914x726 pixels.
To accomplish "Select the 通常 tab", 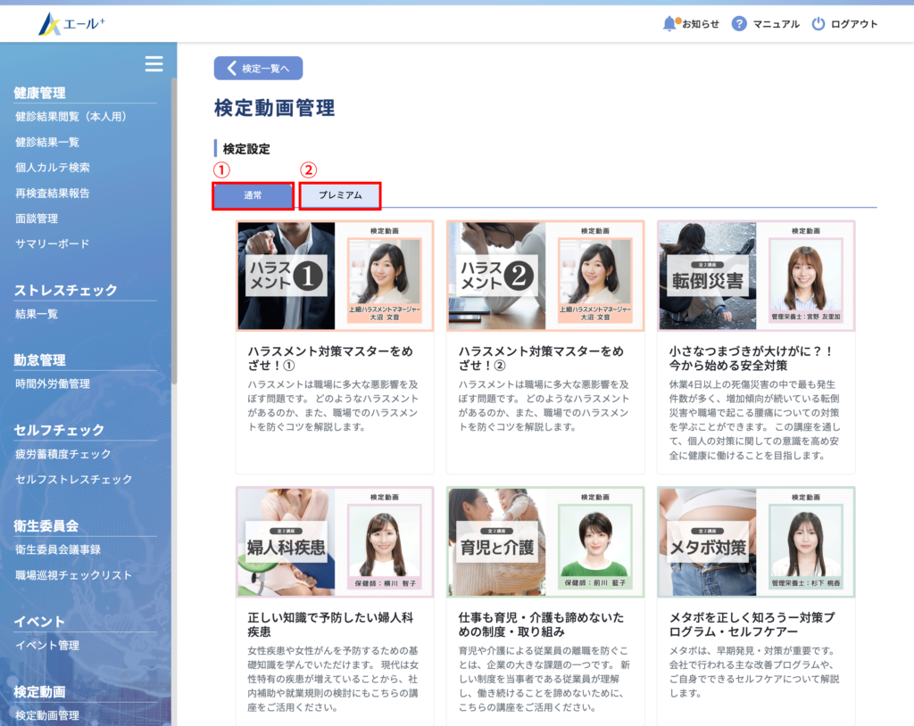I will tap(253, 195).
